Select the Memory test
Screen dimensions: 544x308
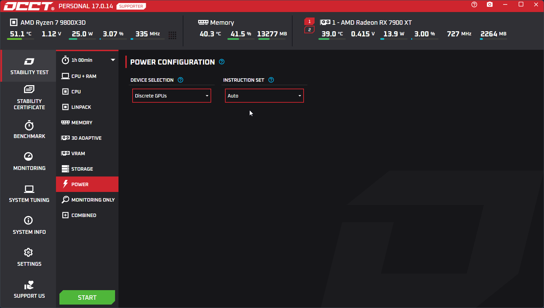pos(87,123)
